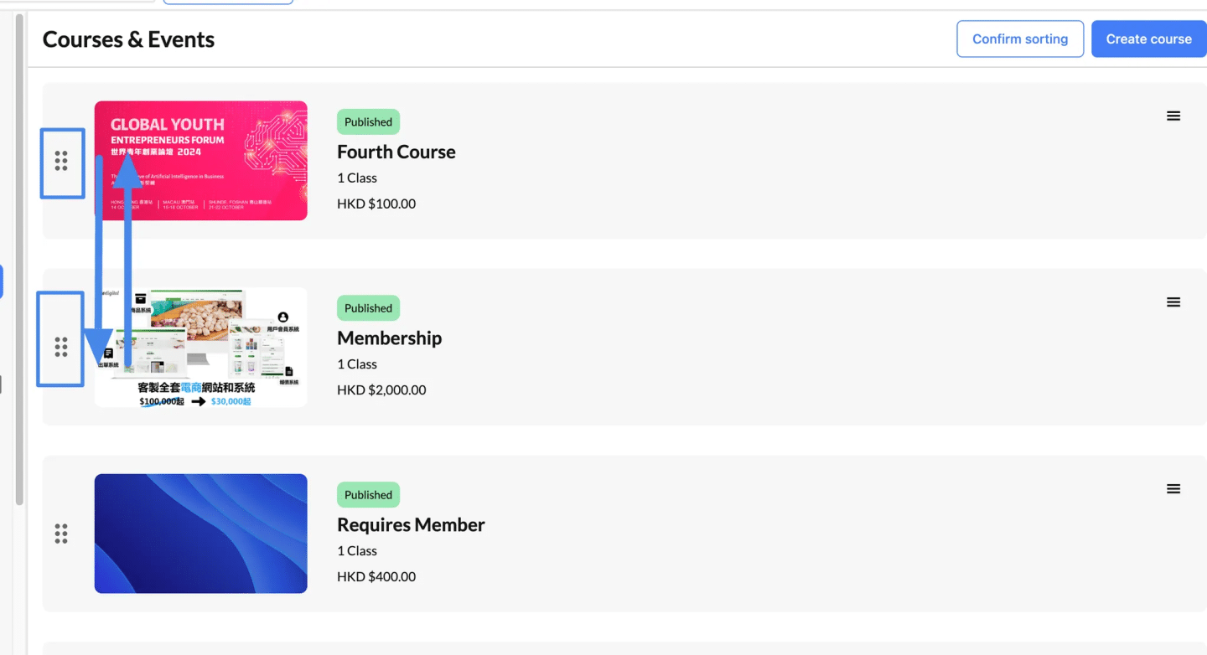Click the left sidebar vertical scrollbar
Screen dimensions: 1207x655
[19, 260]
